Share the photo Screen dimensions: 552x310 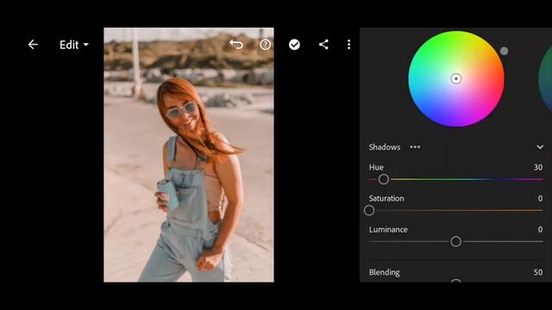point(323,44)
